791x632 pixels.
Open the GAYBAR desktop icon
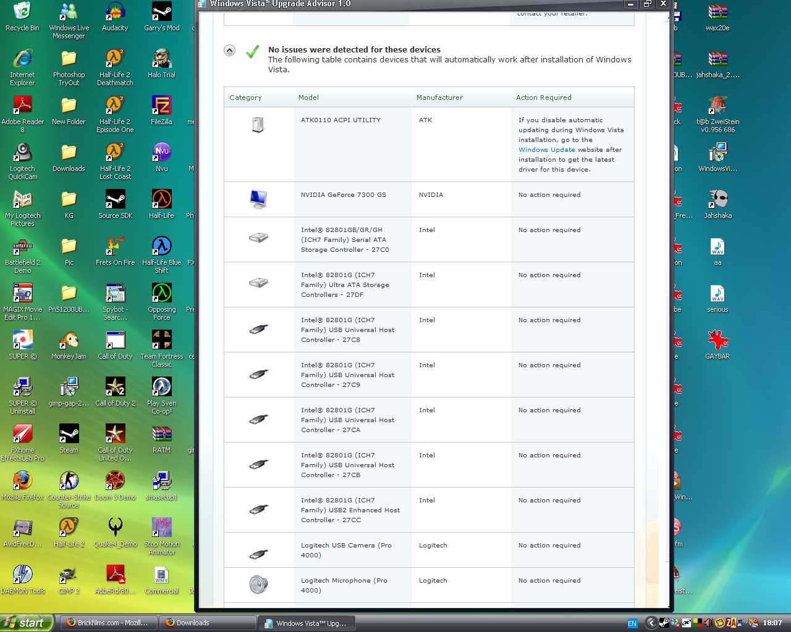pyautogui.click(x=717, y=346)
